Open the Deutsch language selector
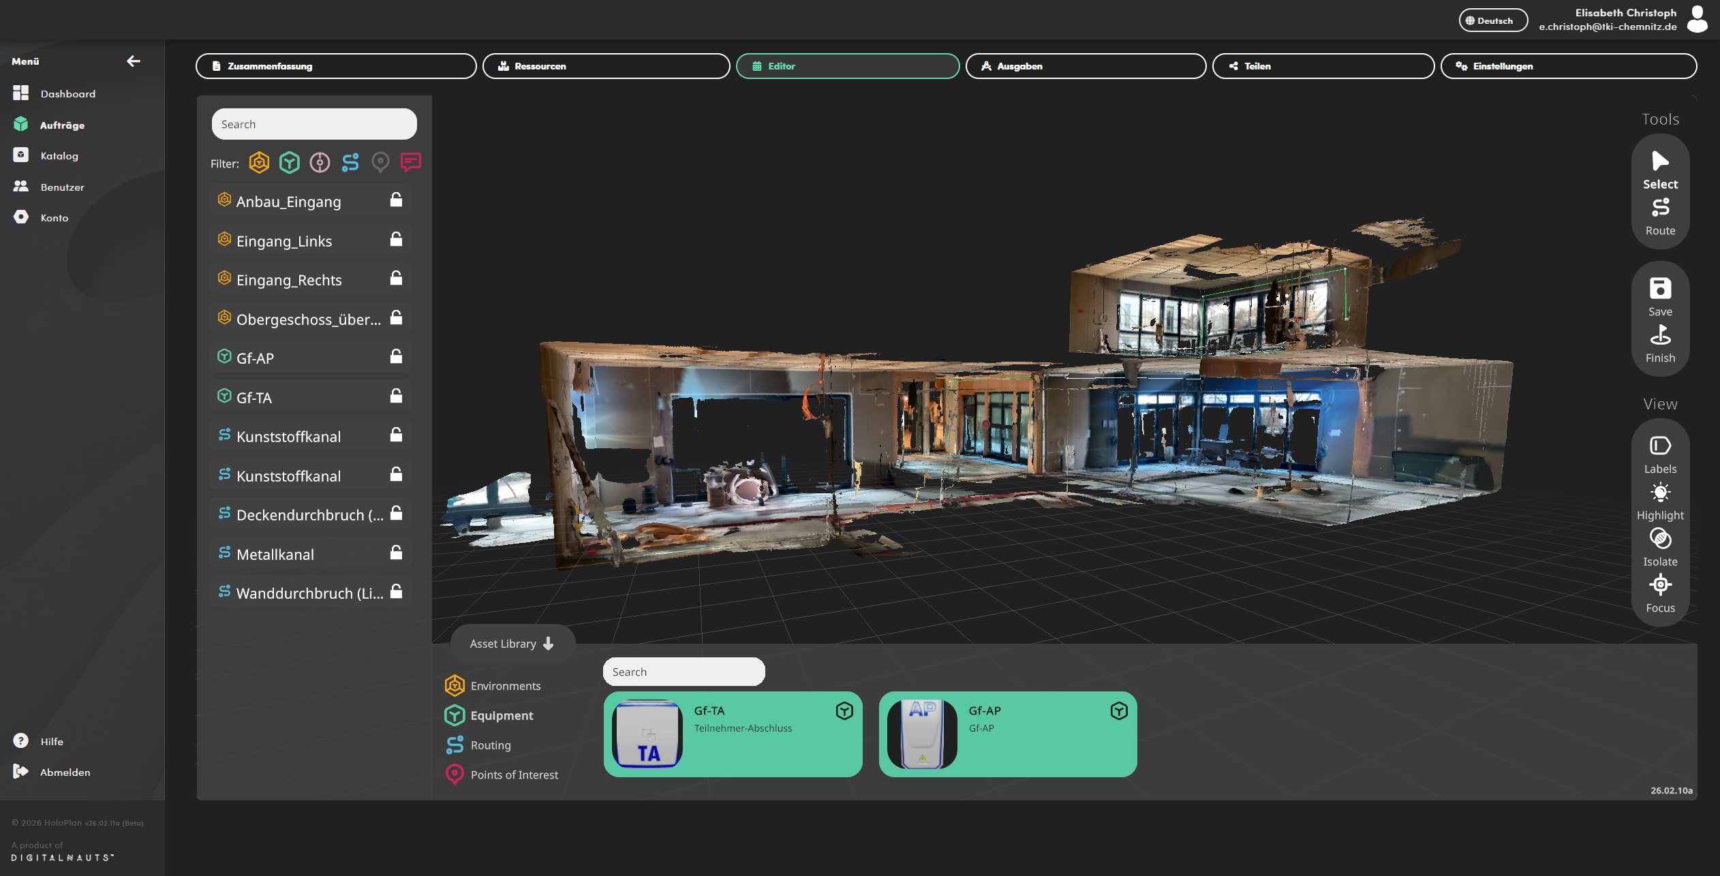Viewport: 1720px width, 876px height. pyautogui.click(x=1493, y=20)
